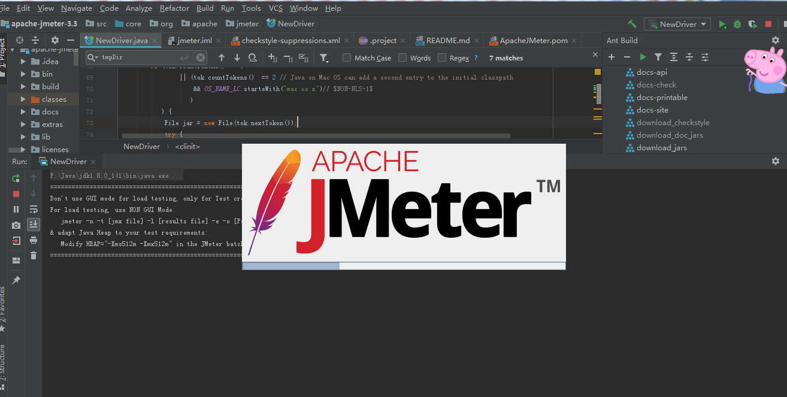The width and height of the screenshot is (787, 397).
Task: Run NewDriver with the top toolbar play icon
Action: click(722, 24)
